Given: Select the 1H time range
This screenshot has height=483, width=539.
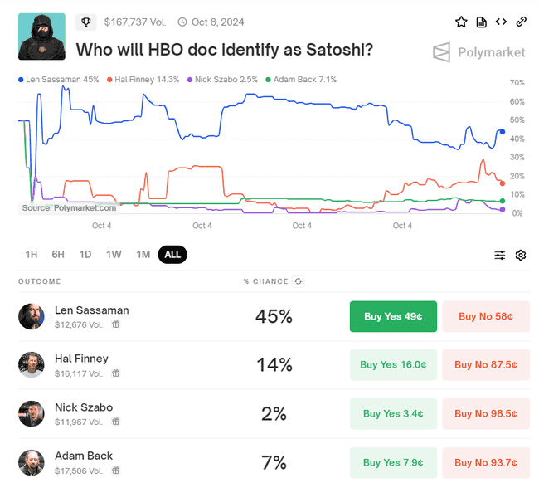Looking at the screenshot, I should click(32, 255).
